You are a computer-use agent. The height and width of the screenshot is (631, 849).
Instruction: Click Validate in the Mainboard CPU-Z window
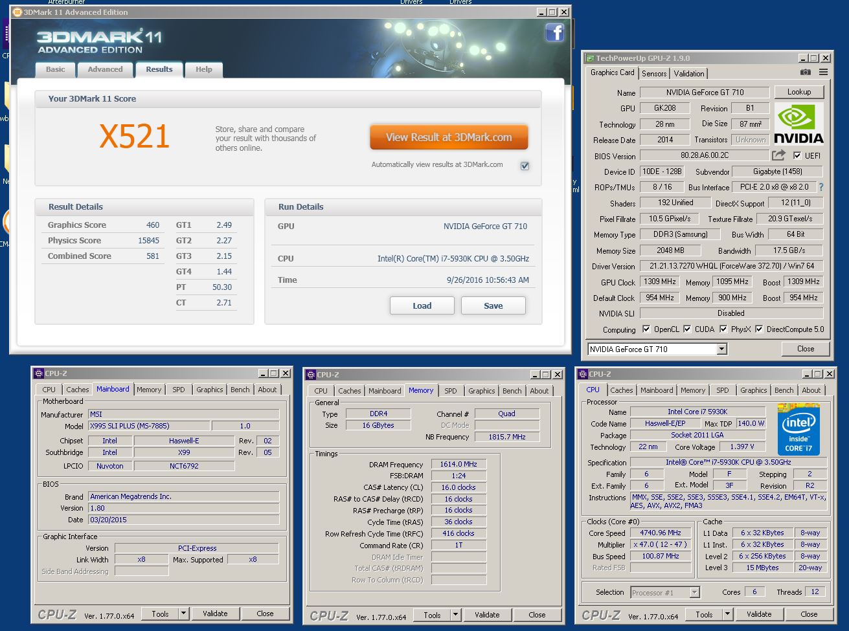215,614
